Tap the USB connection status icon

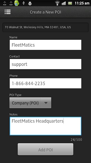point(24,3)
